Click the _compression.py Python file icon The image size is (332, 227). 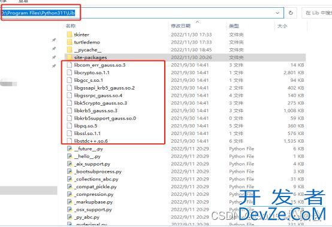(x=70, y=194)
